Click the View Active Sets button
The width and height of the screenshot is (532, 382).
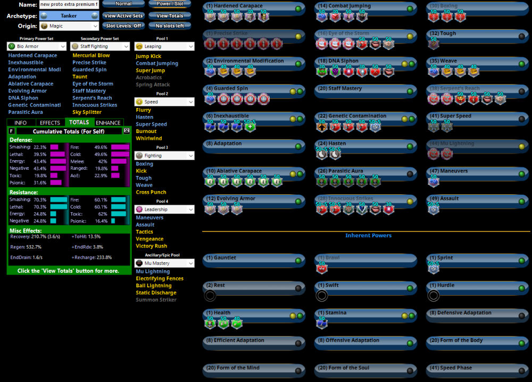tap(124, 16)
